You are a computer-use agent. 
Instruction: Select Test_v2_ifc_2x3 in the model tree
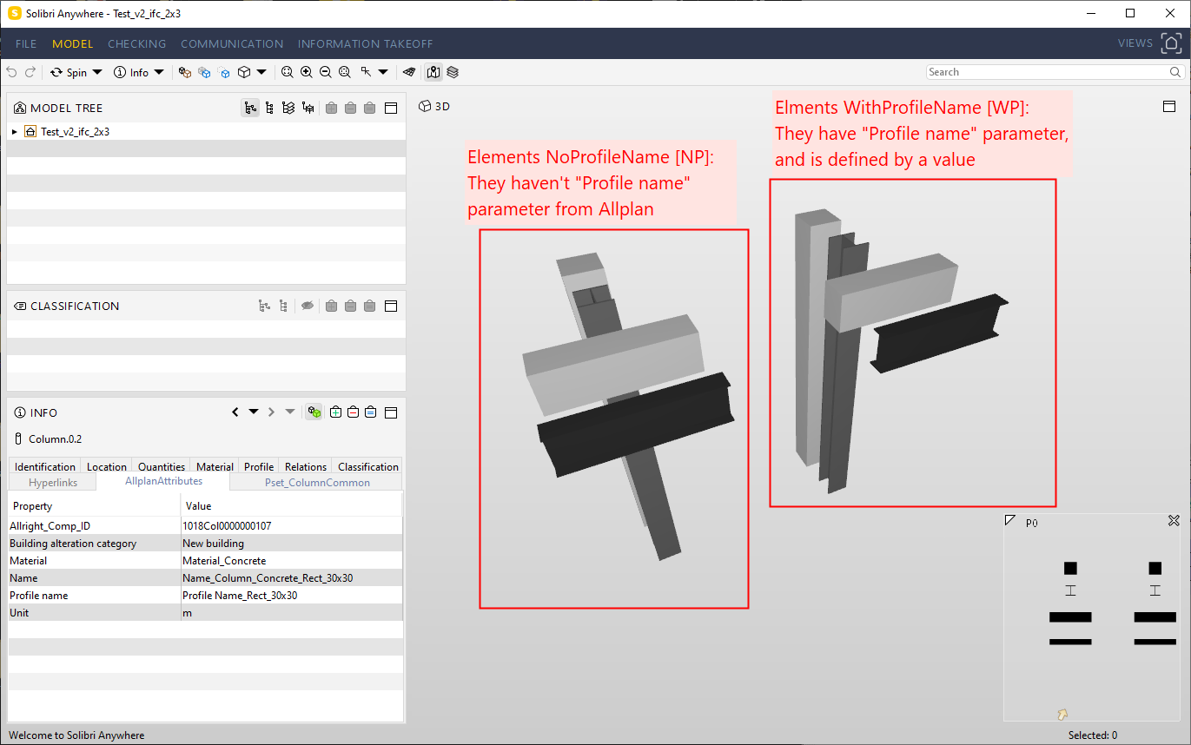click(75, 132)
